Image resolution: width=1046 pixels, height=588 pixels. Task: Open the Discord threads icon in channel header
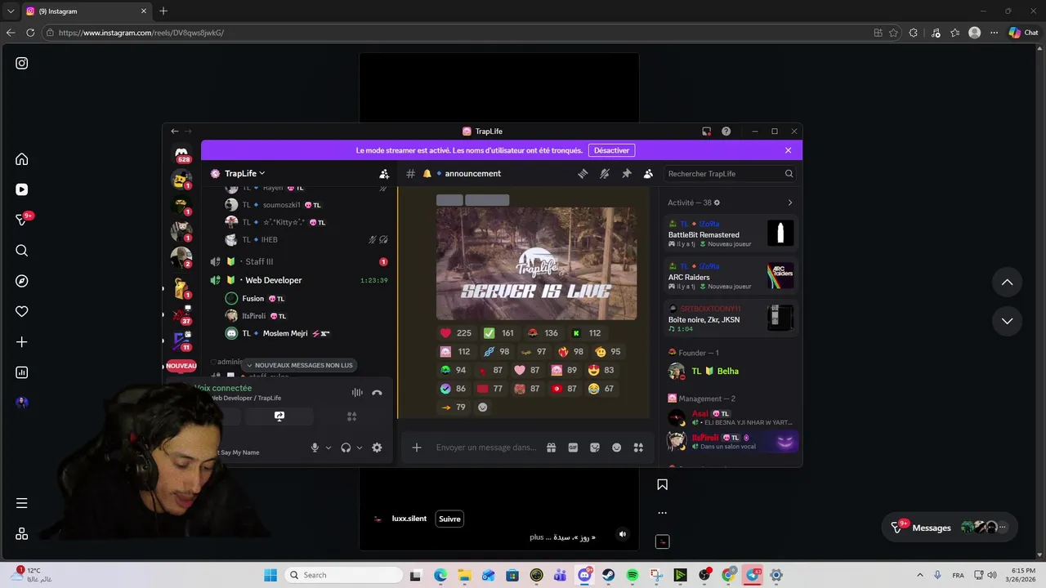(583, 173)
